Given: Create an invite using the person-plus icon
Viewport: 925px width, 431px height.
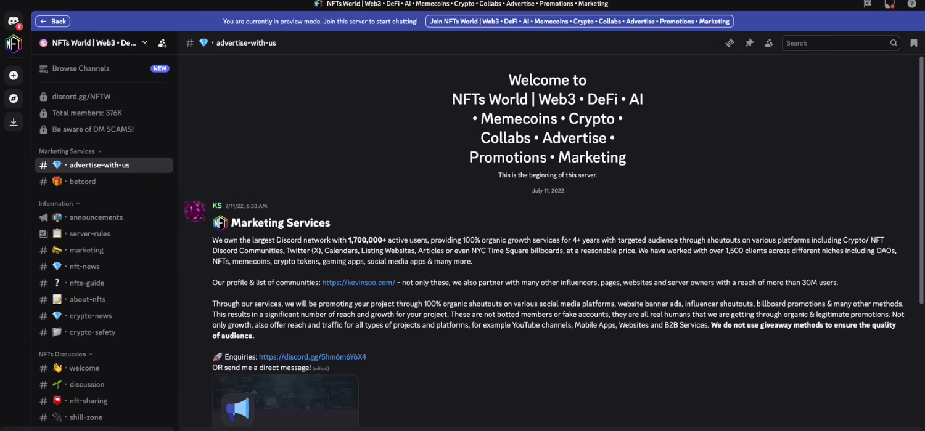Looking at the screenshot, I should point(162,42).
